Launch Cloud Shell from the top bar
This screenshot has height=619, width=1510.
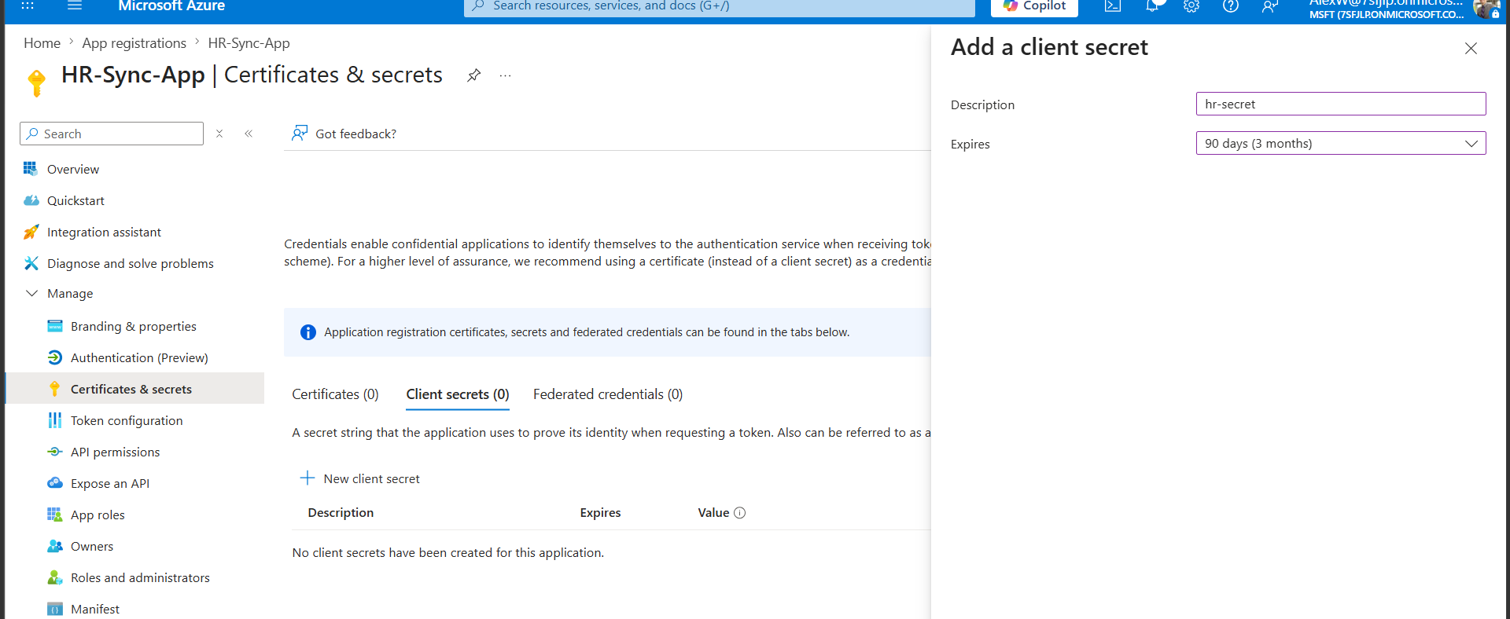point(1112,6)
